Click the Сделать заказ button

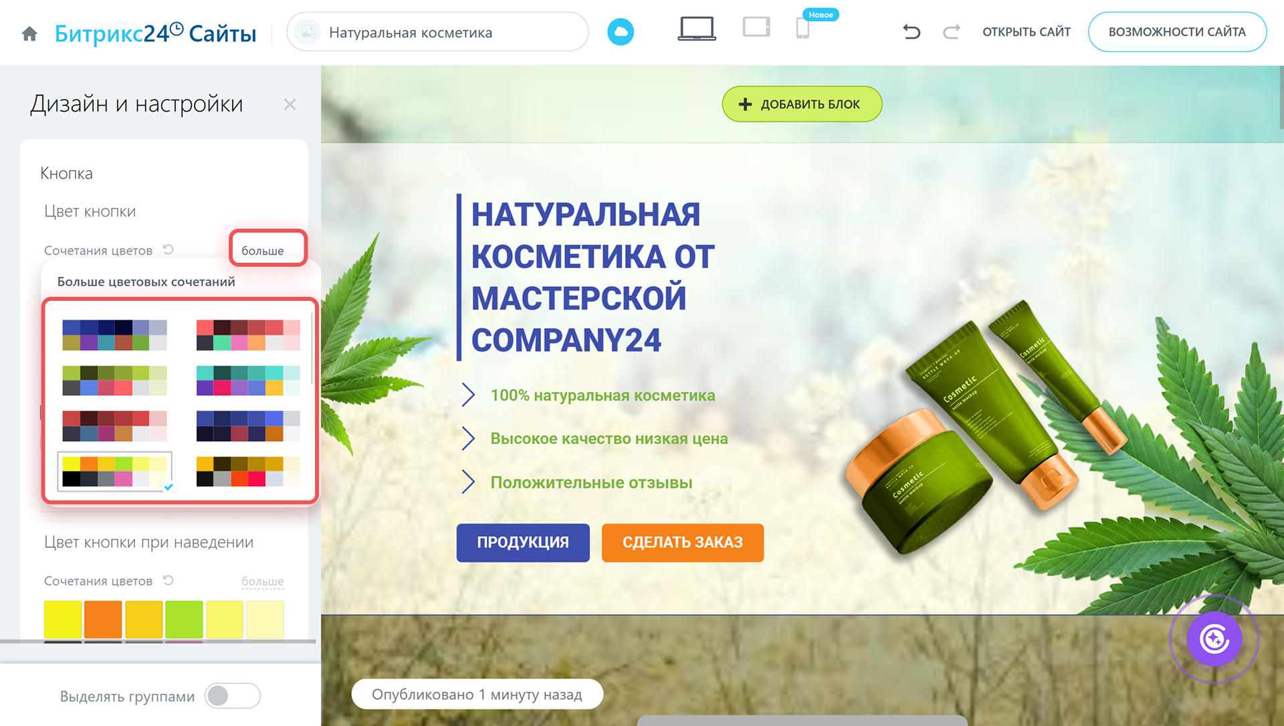[682, 542]
